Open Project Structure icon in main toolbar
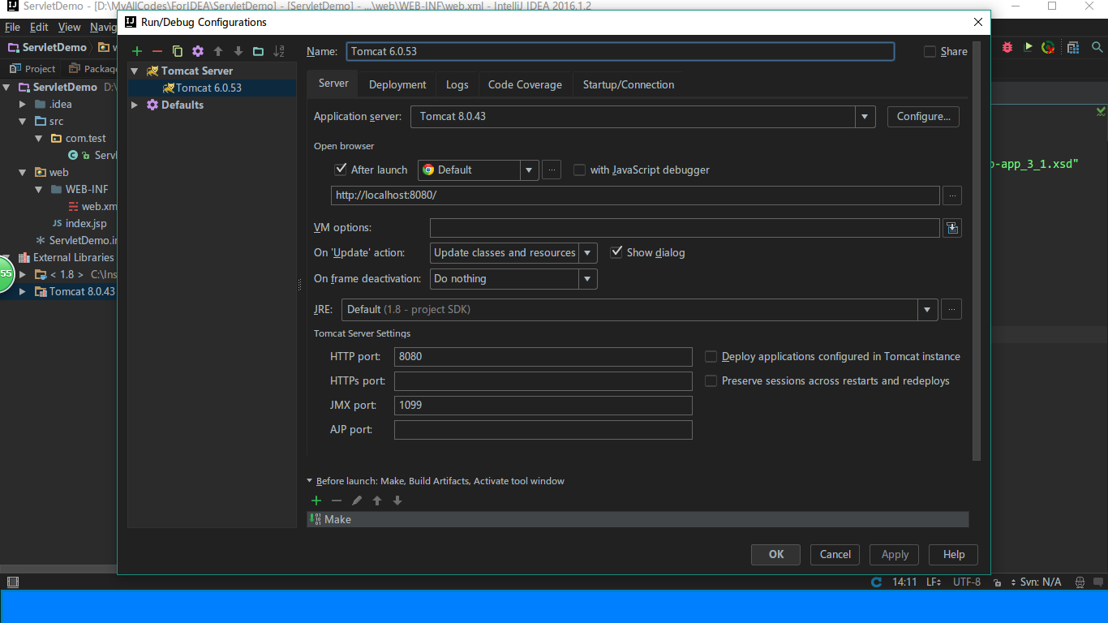The image size is (1108, 623). coord(1073,47)
